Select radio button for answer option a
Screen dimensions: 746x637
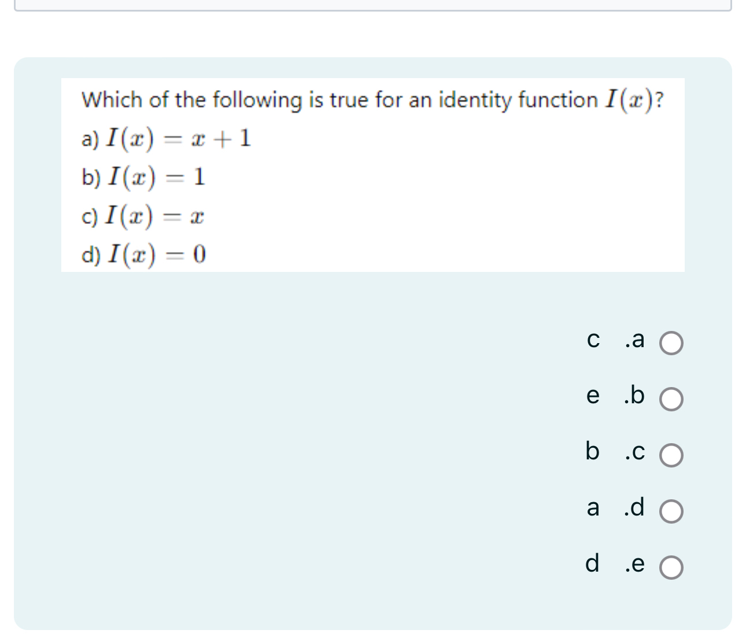pyautogui.click(x=671, y=342)
